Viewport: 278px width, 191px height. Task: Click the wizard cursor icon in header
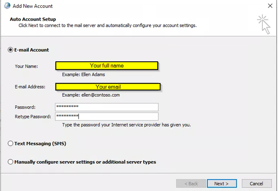(x=263, y=24)
